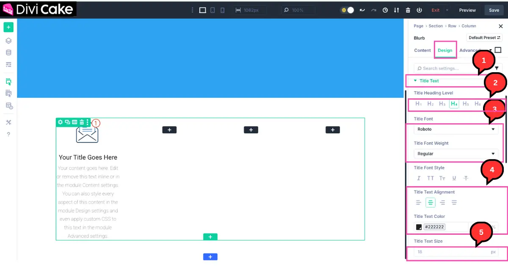Click Column in the breadcrumb

coord(469,26)
